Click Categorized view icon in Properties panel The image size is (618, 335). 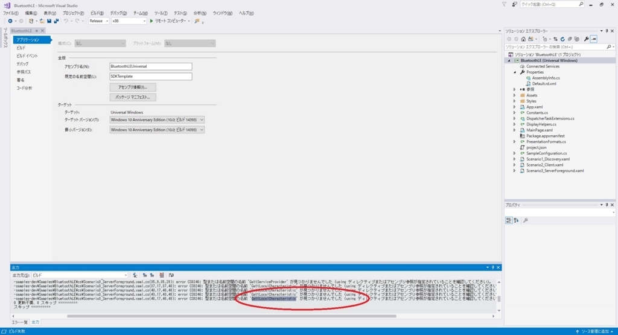click(509, 220)
